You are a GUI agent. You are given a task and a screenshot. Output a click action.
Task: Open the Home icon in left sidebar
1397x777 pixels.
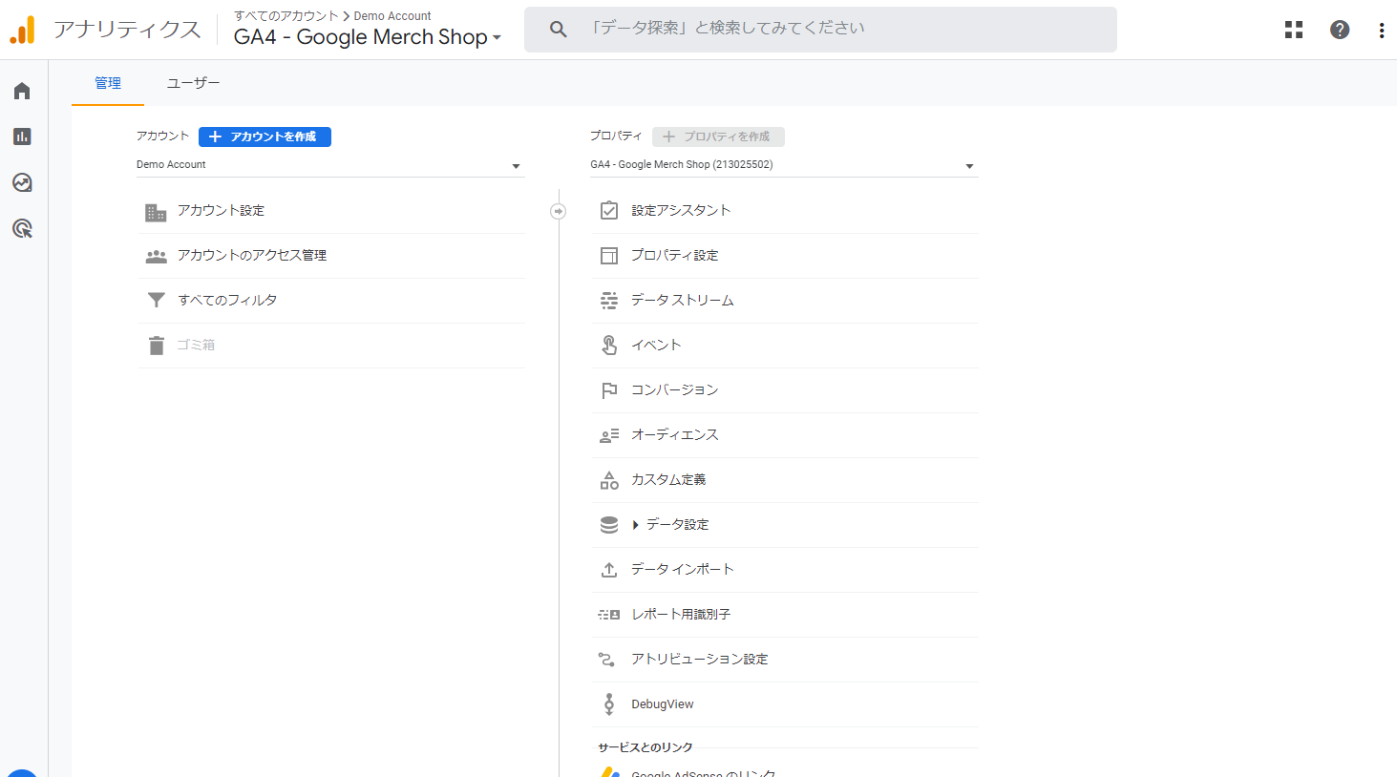(22, 91)
